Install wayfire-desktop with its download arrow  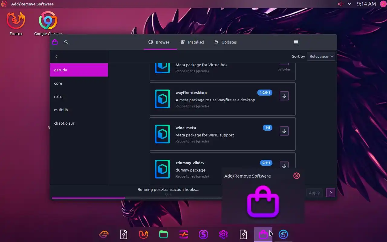coord(284,96)
